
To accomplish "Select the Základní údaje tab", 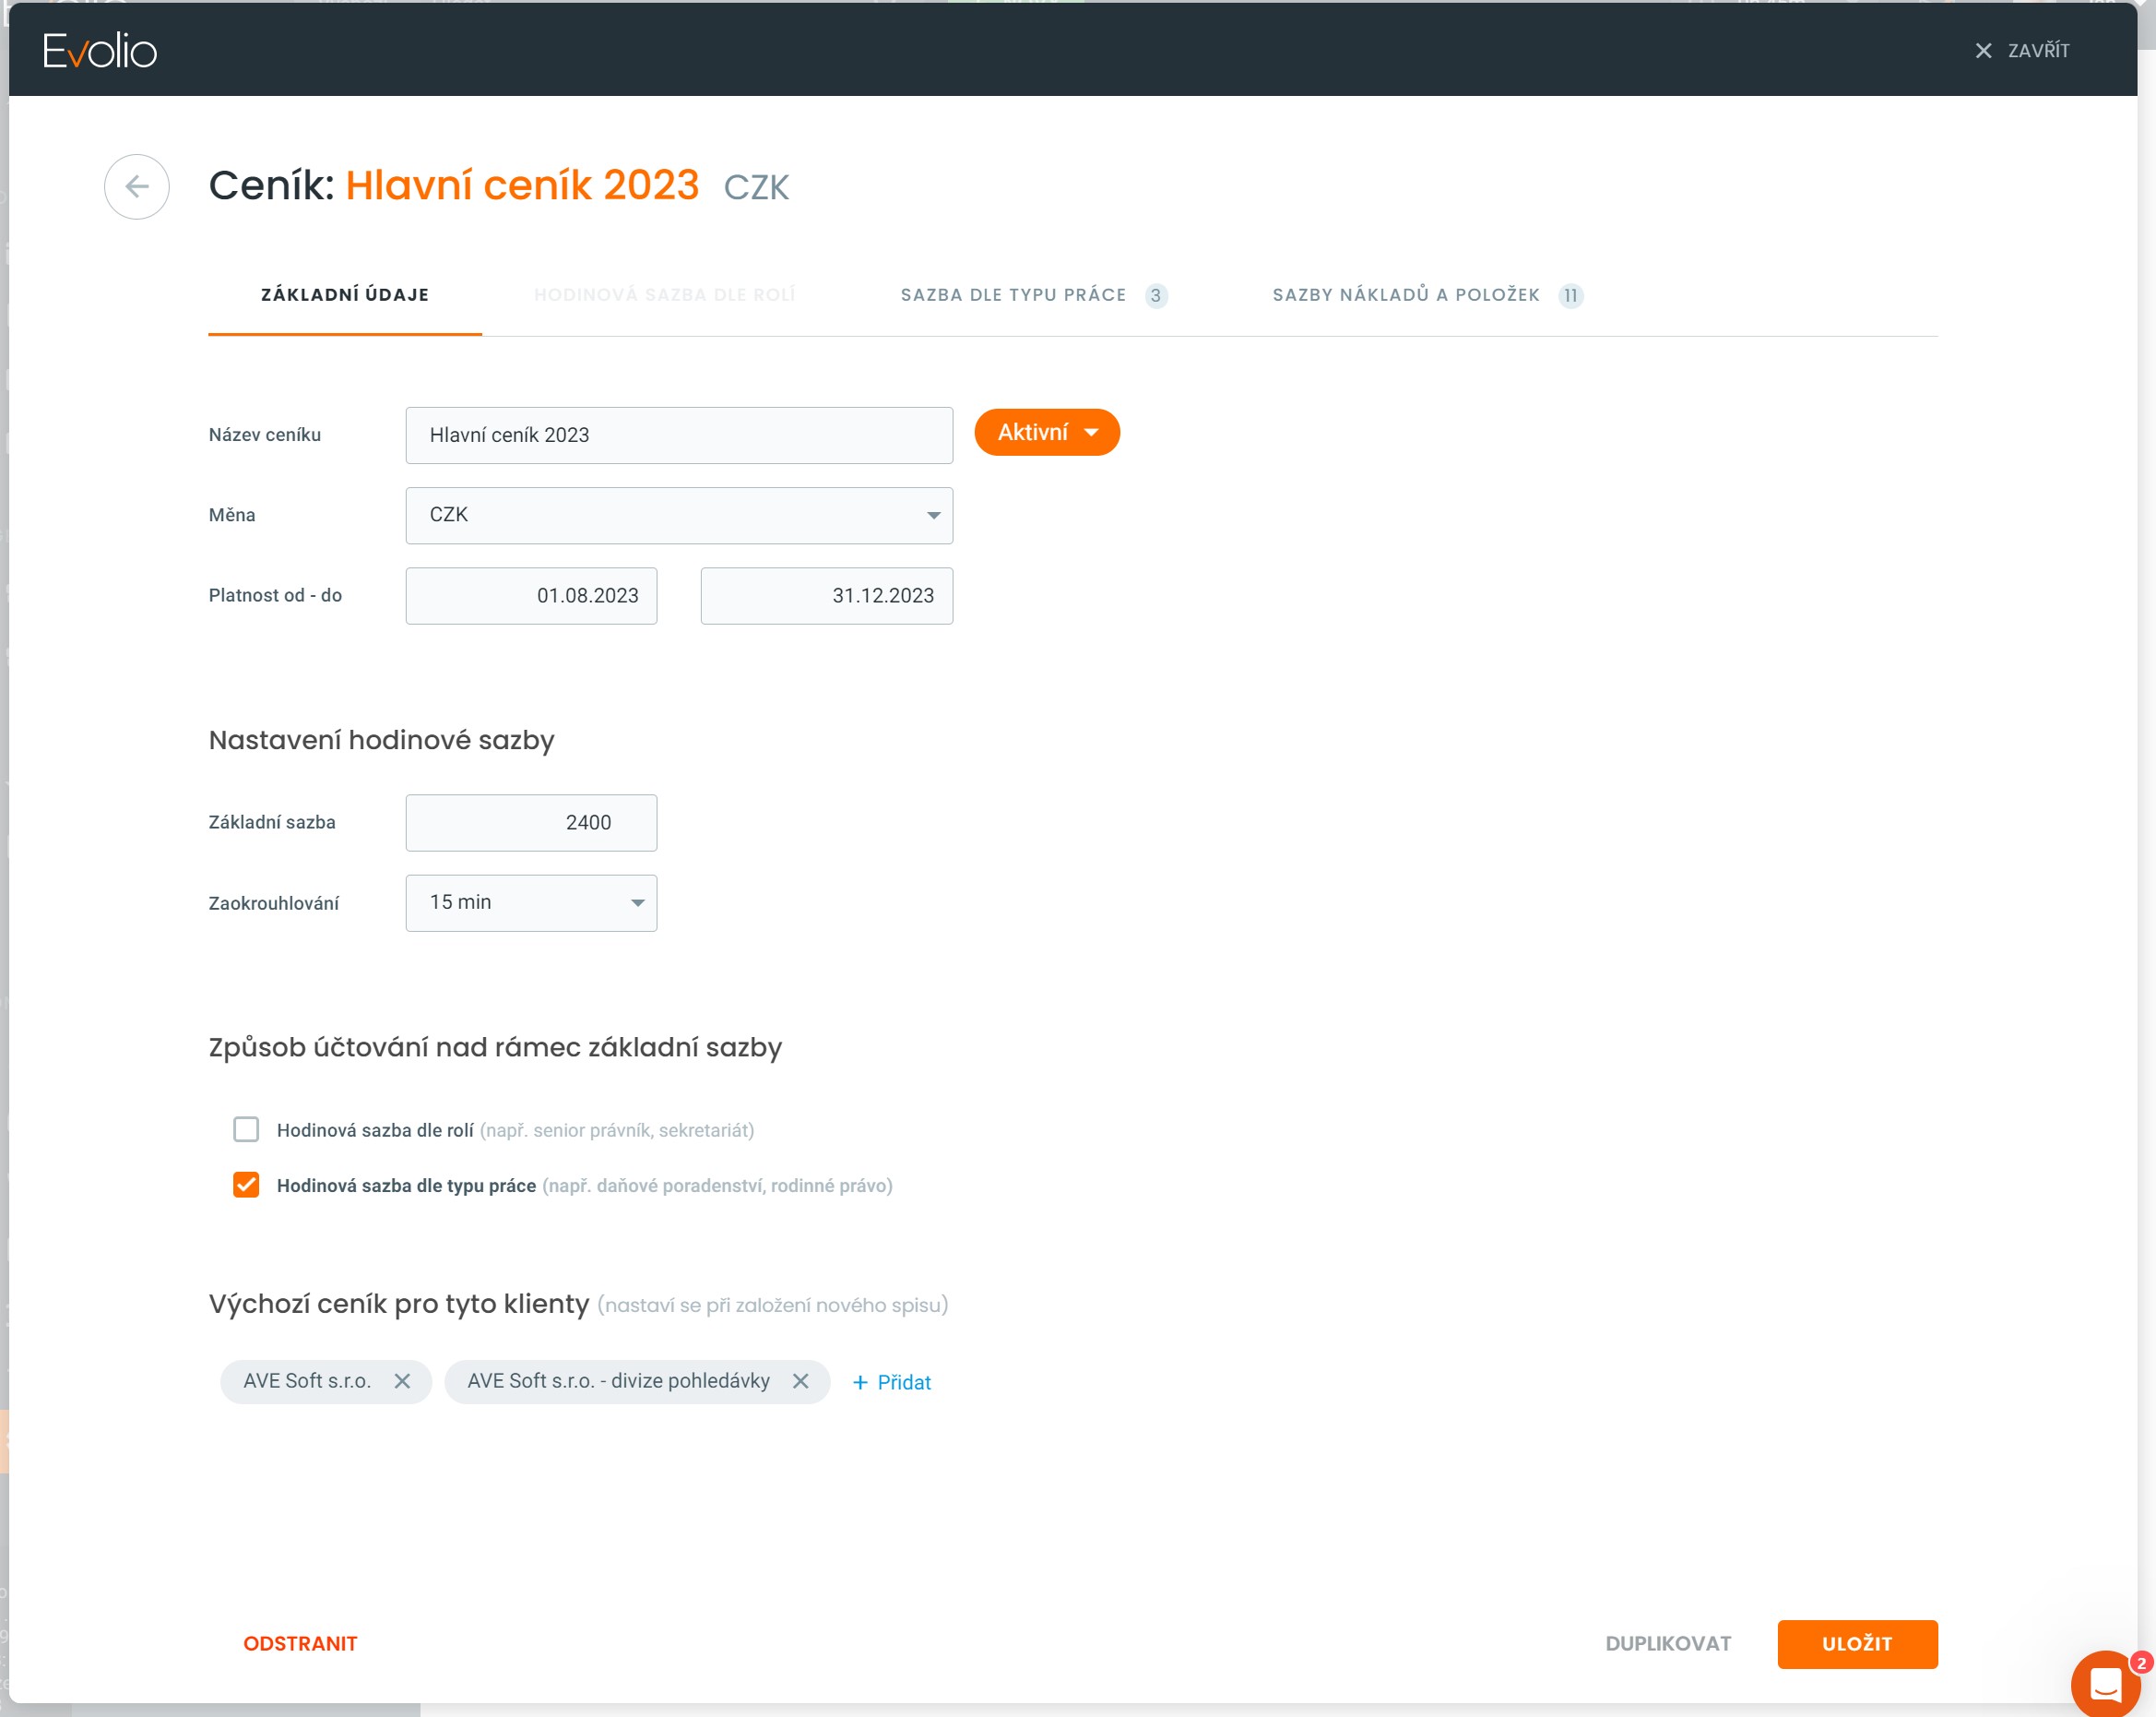I will click(x=345, y=295).
